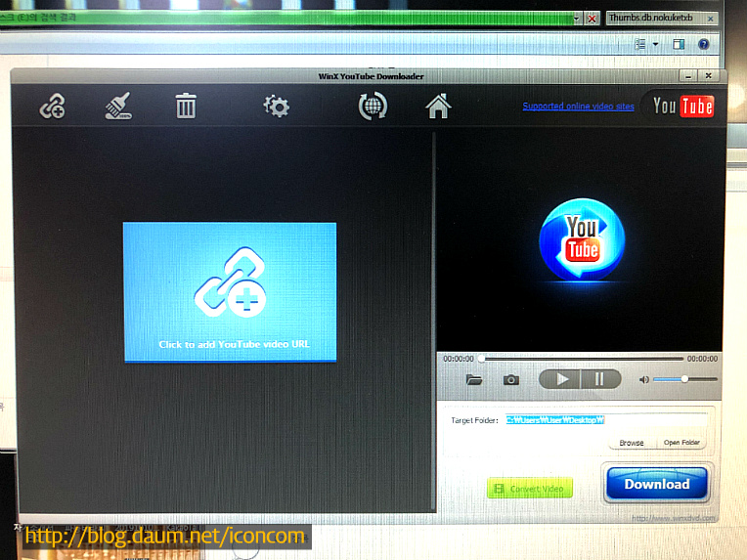
Task: Expand the view options dropdown arrow in Explorer
Action: (x=655, y=44)
